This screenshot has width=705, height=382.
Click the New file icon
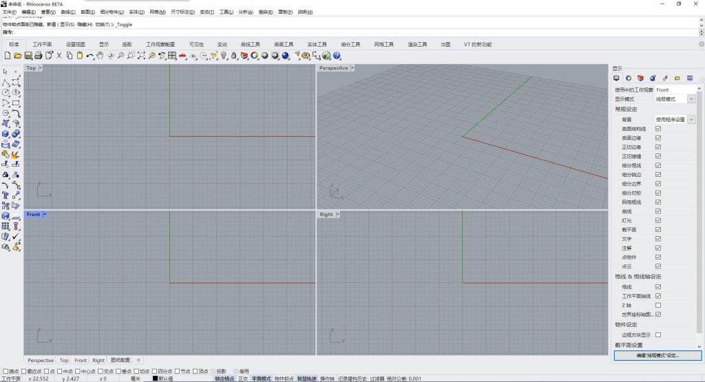(7, 56)
